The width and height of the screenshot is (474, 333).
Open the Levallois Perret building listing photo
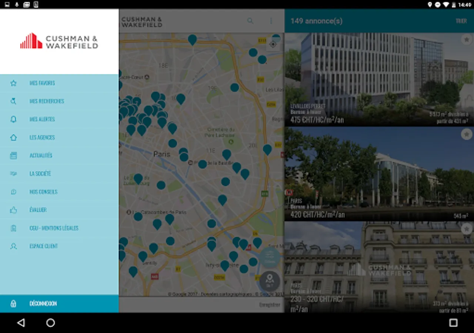(379, 80)
